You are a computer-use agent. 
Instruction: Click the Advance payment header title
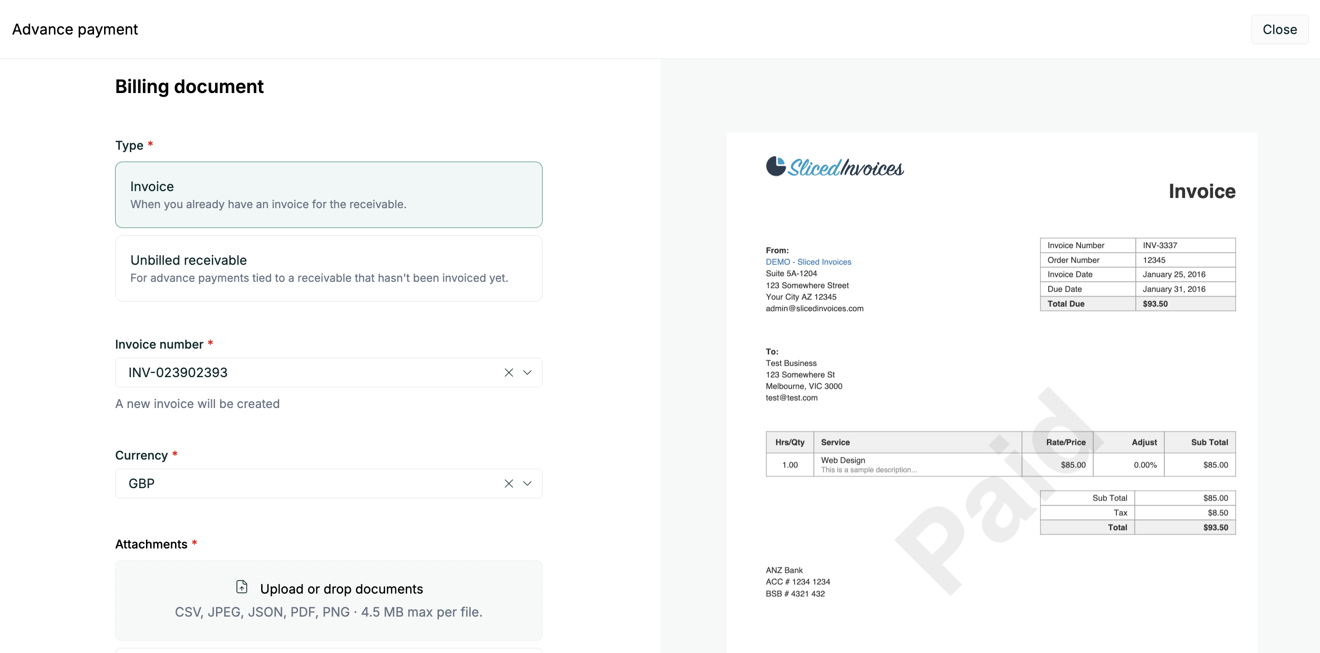75,30
